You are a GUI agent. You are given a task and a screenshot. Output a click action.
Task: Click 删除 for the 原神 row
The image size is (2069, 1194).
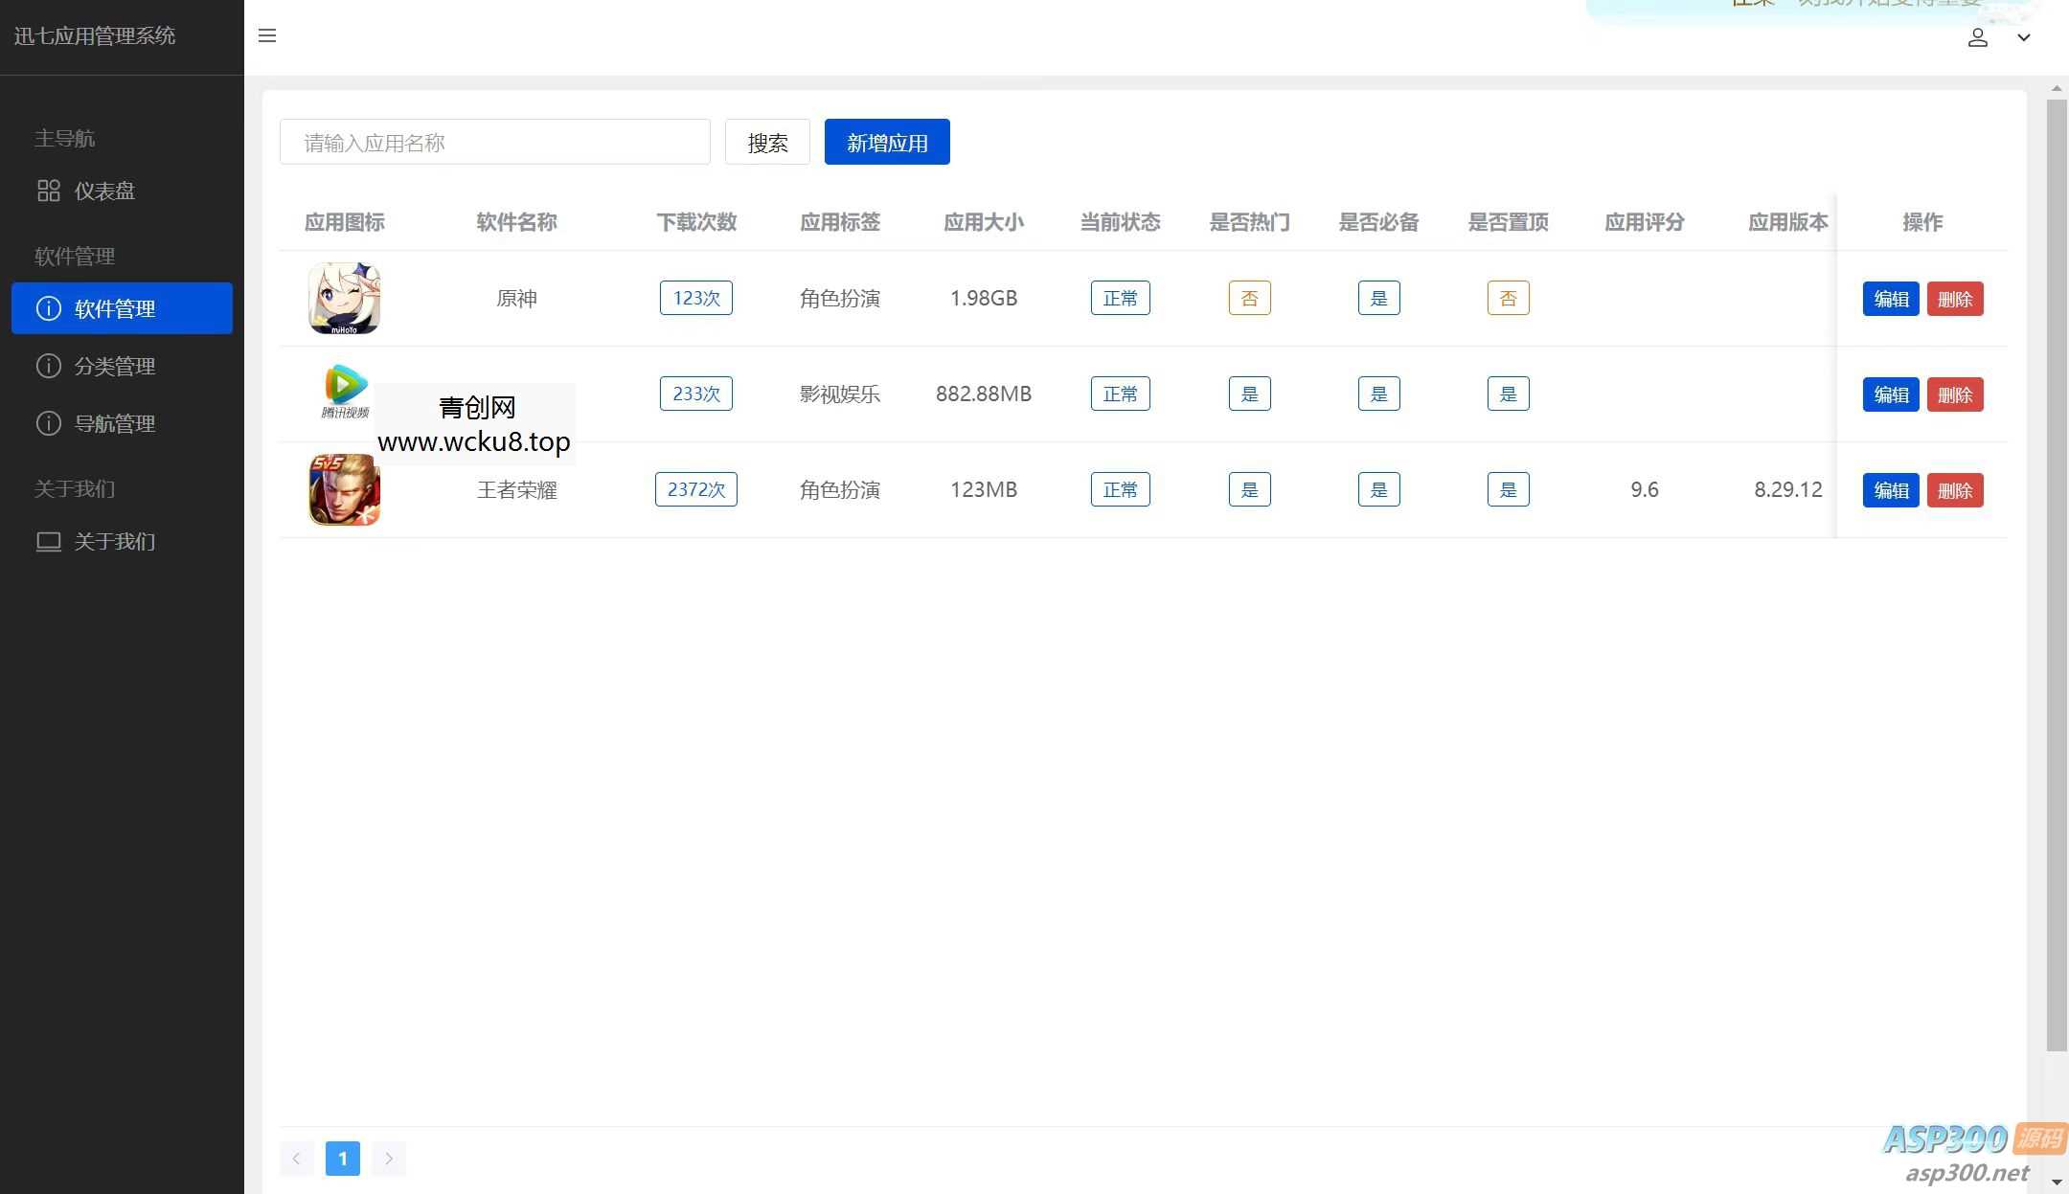click(x=1955, y=298)
